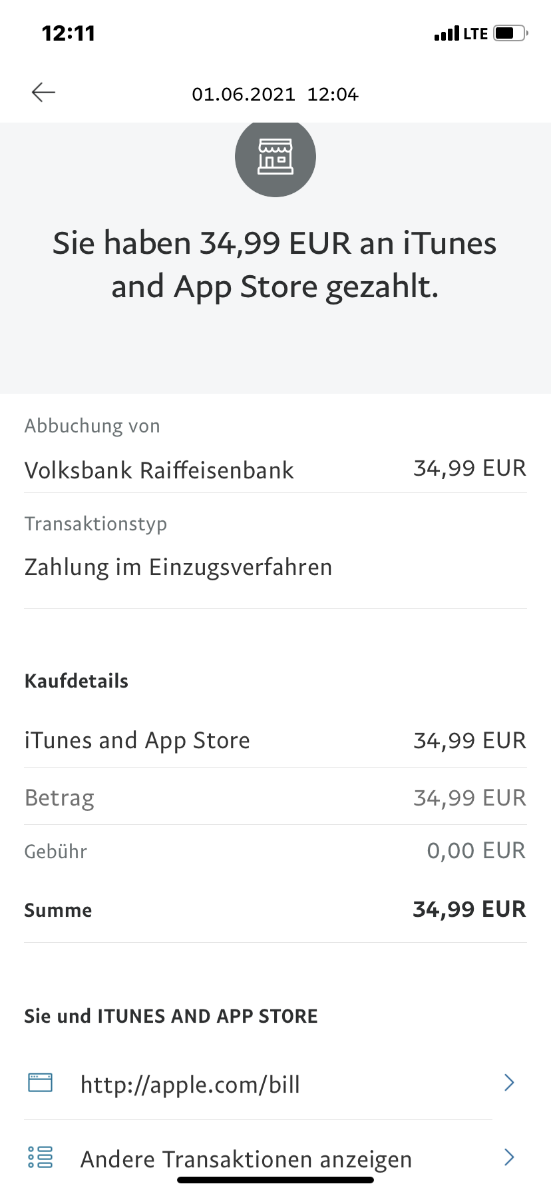551x1194 pixels.
Task: Tap the iTunes and App Store purchase row
Action: point(275,740)
